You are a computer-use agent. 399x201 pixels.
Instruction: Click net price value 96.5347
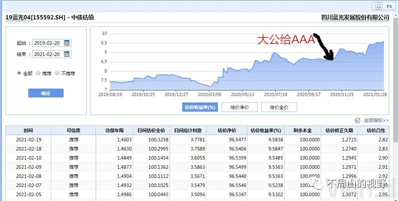click(237, 195)
